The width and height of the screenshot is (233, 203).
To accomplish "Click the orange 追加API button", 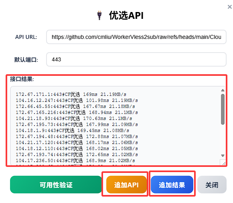I will tap(126, 185).
